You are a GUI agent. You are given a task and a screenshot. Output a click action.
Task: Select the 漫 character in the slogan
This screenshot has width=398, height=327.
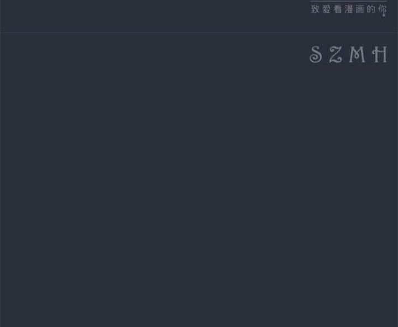349,9
